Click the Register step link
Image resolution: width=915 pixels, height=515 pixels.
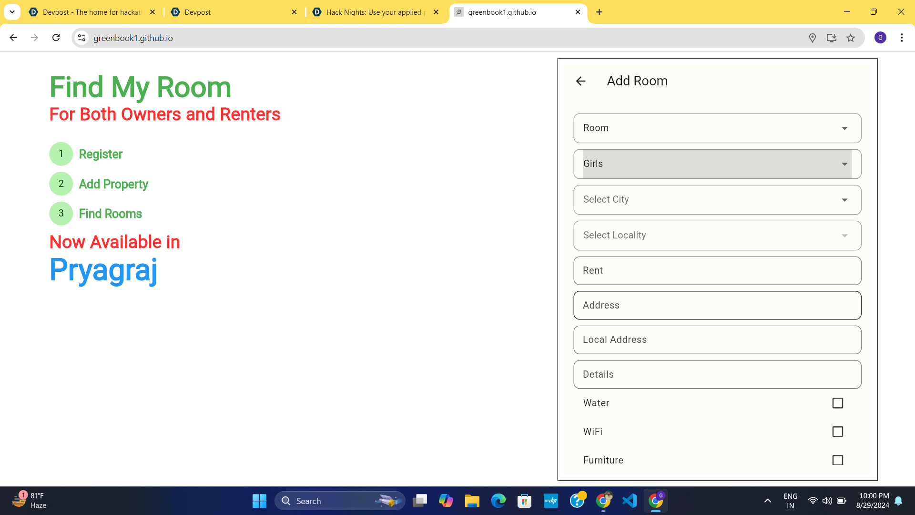pos(101,154)
